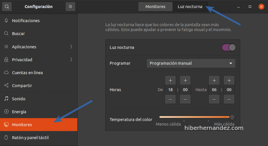Increase the end minutes above 00
Viewport: 268px width, 146px height.
[229, 80]
